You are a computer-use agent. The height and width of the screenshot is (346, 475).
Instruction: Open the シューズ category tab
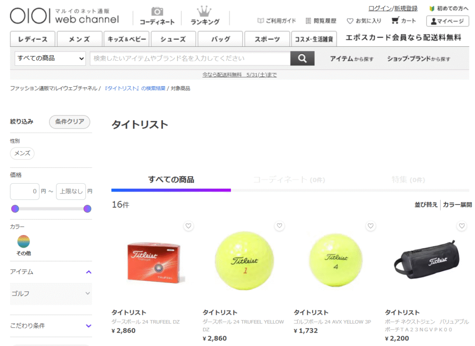pos(173,39)
